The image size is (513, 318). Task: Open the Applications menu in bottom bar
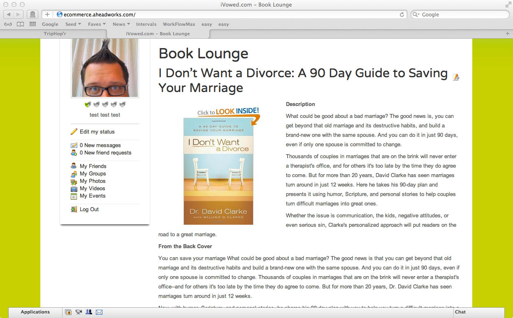coord(35,312)
